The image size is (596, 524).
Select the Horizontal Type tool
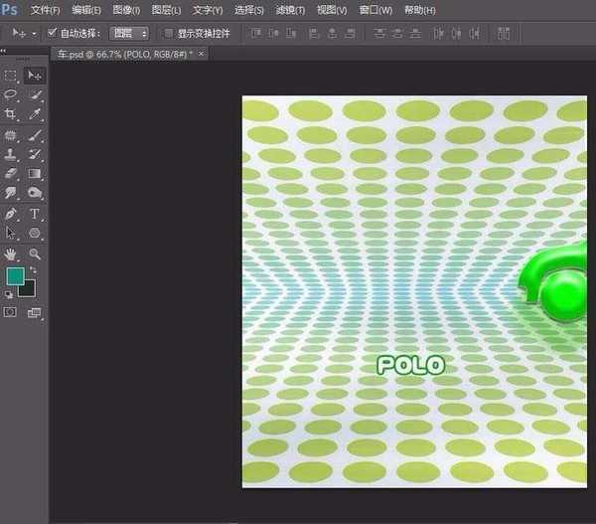point(35,214)
